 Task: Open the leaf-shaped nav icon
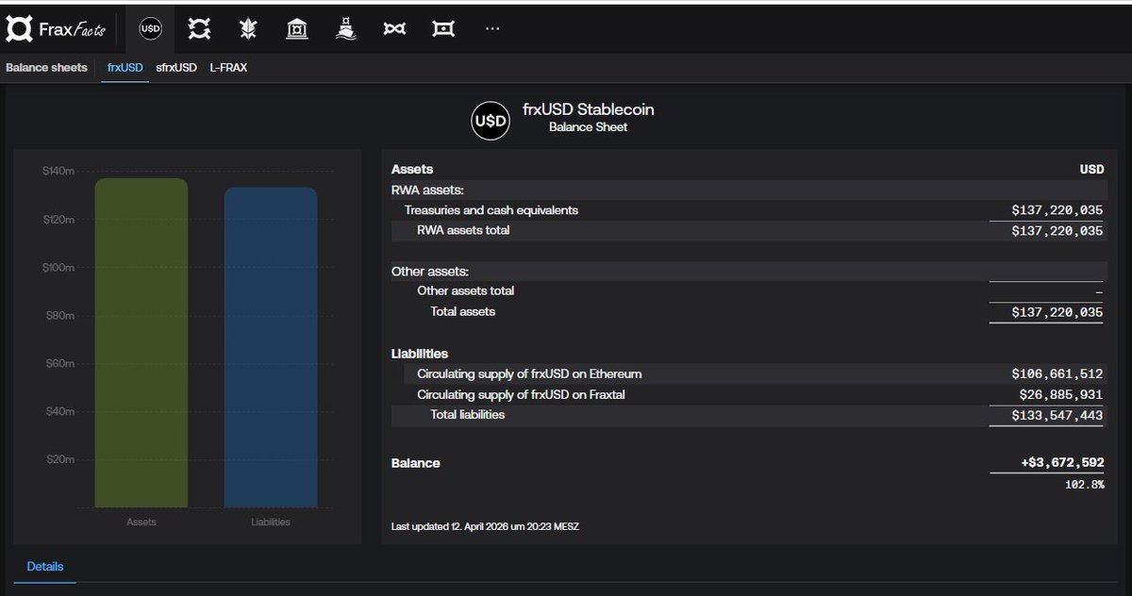click(x=248, y=29)
